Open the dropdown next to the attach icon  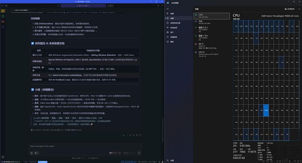[x=36, y=153]
